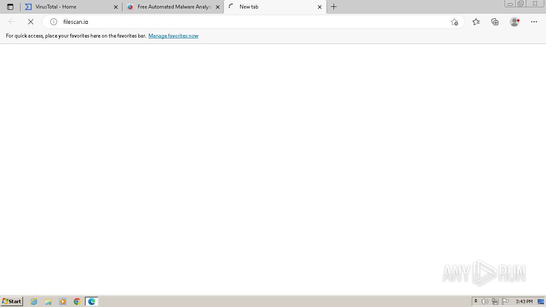Open the Favorites list
The height and width of the screenshot is (307, 546).
[x=476, y=22]
